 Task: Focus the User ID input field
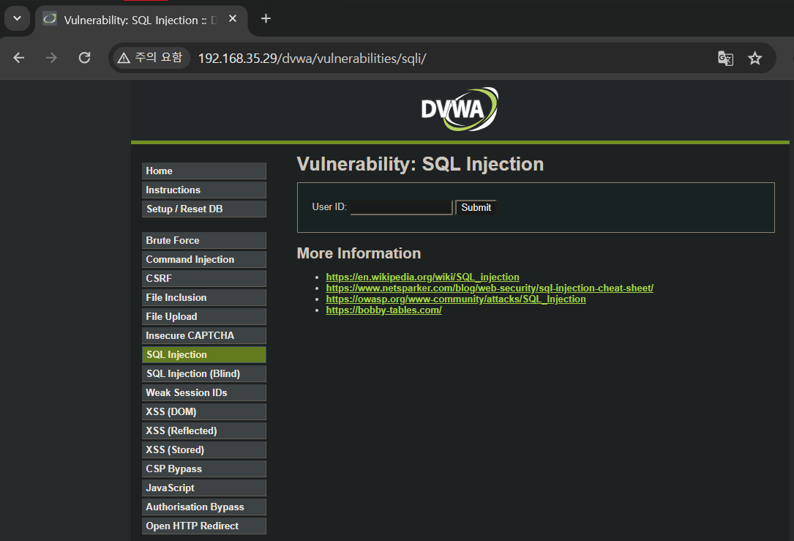tap(401, 207)
